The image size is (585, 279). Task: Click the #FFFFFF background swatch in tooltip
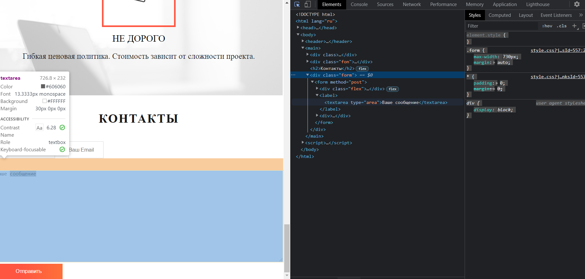[44, 101]
